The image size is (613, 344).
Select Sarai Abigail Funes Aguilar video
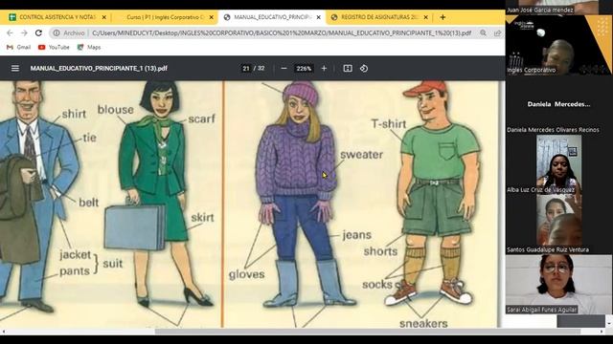click(x=558, y=284)
